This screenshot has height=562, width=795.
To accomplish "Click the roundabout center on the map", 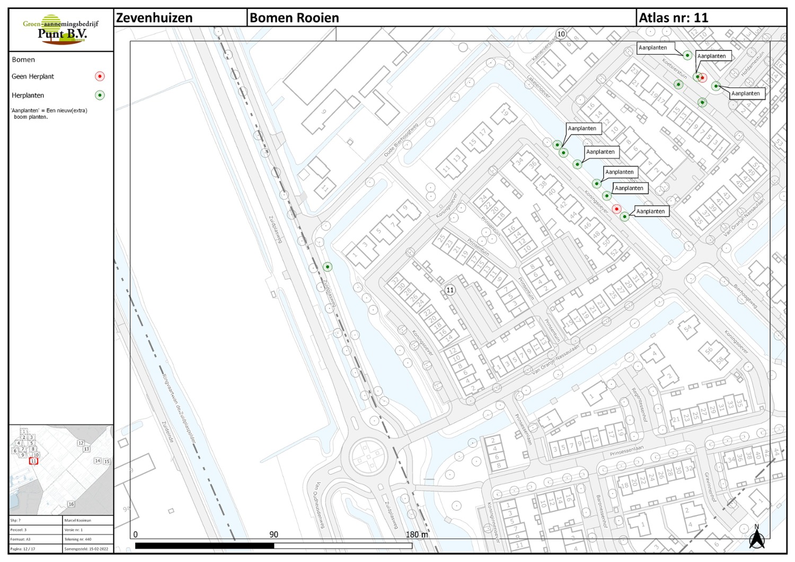I will point(365,456).
